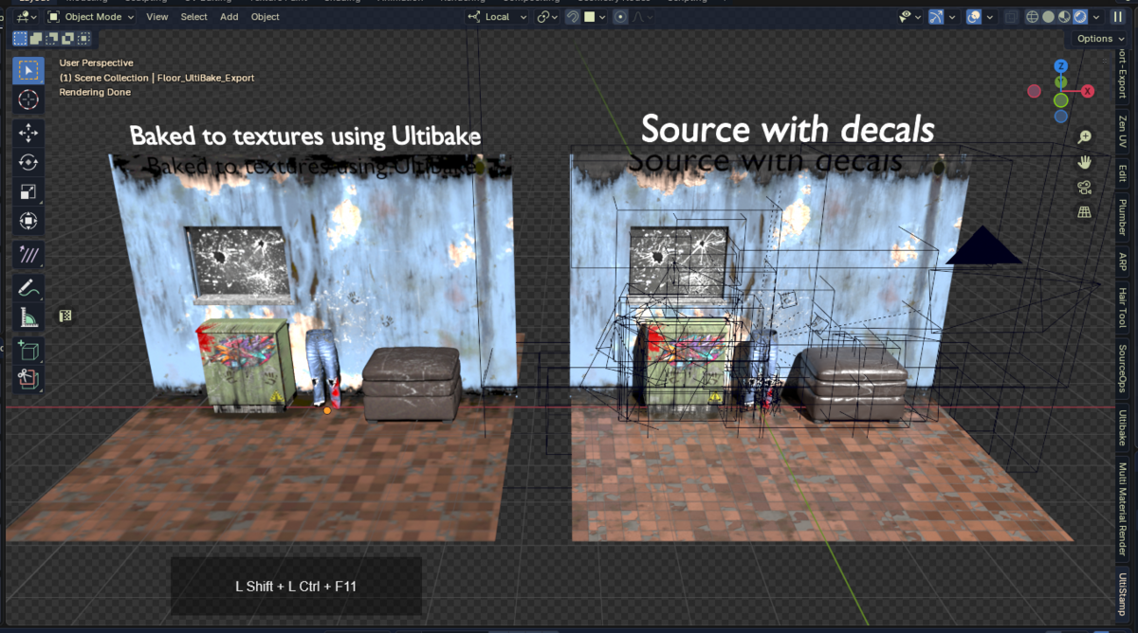The width and height of the screenshot is (1138, 633).
Task: Switch to Solid shading mode
Action: (x=1048, y=16)
